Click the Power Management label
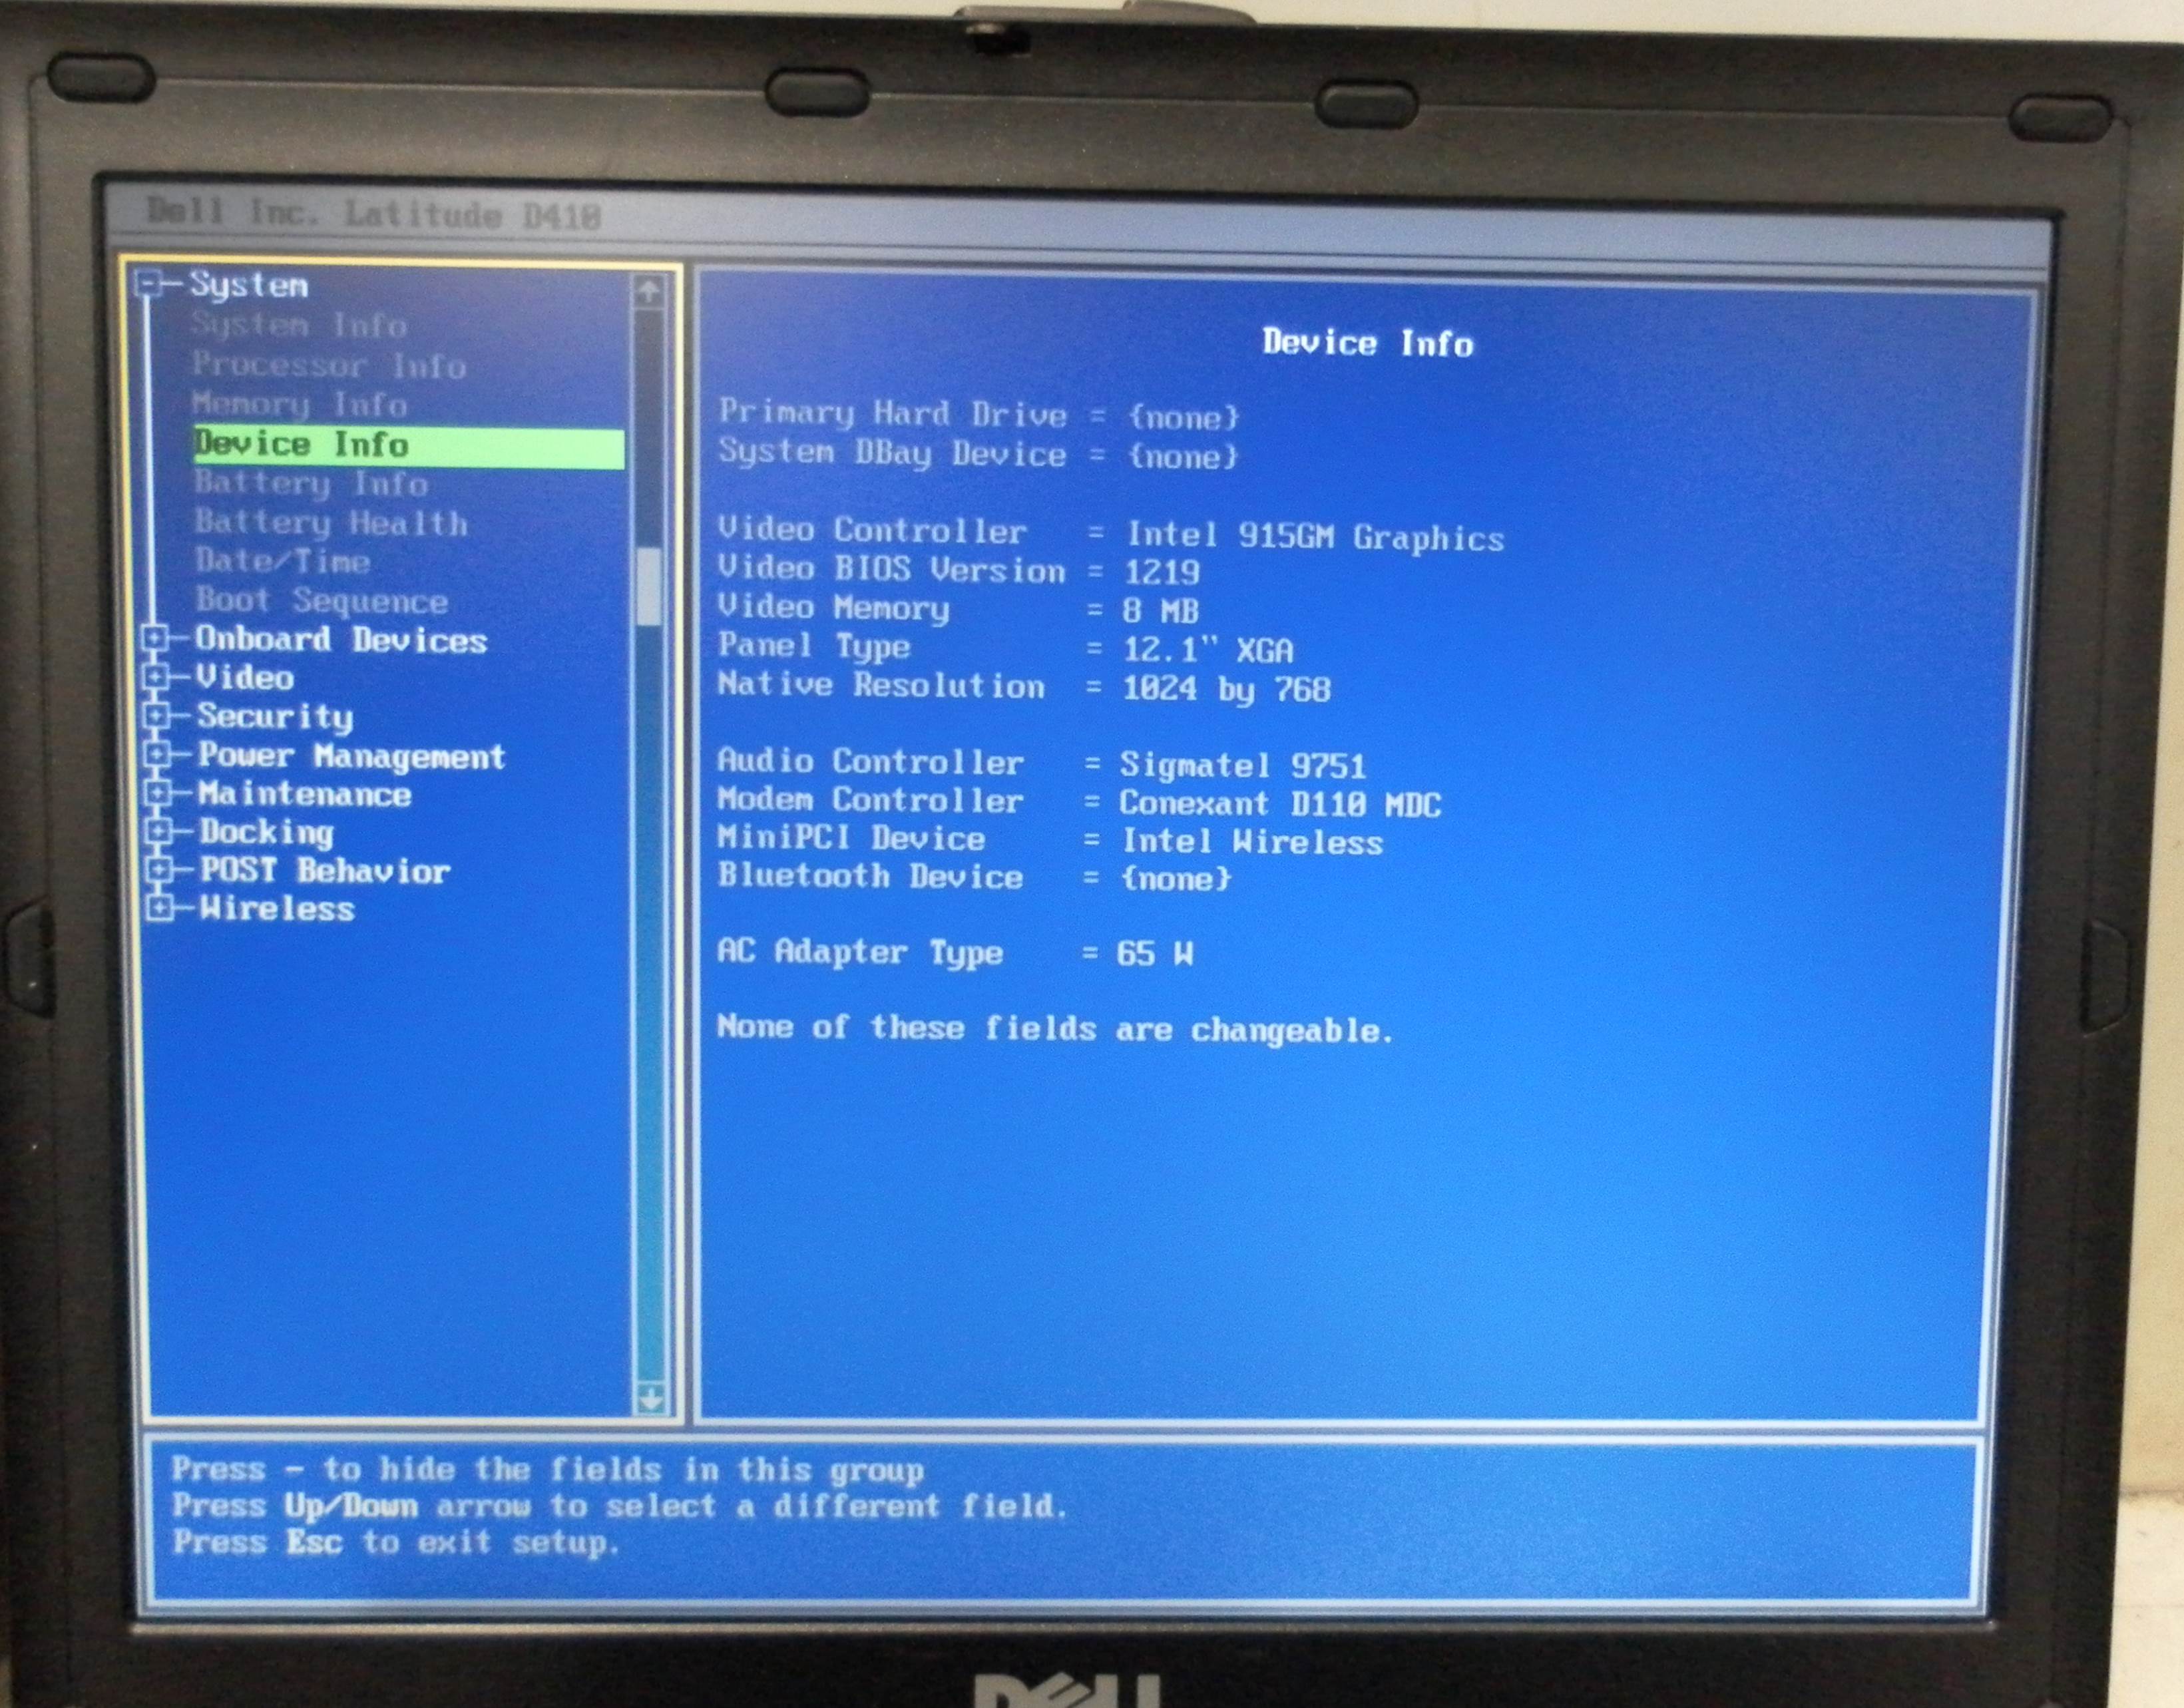2184x1708 pixels. coord(351,757)
